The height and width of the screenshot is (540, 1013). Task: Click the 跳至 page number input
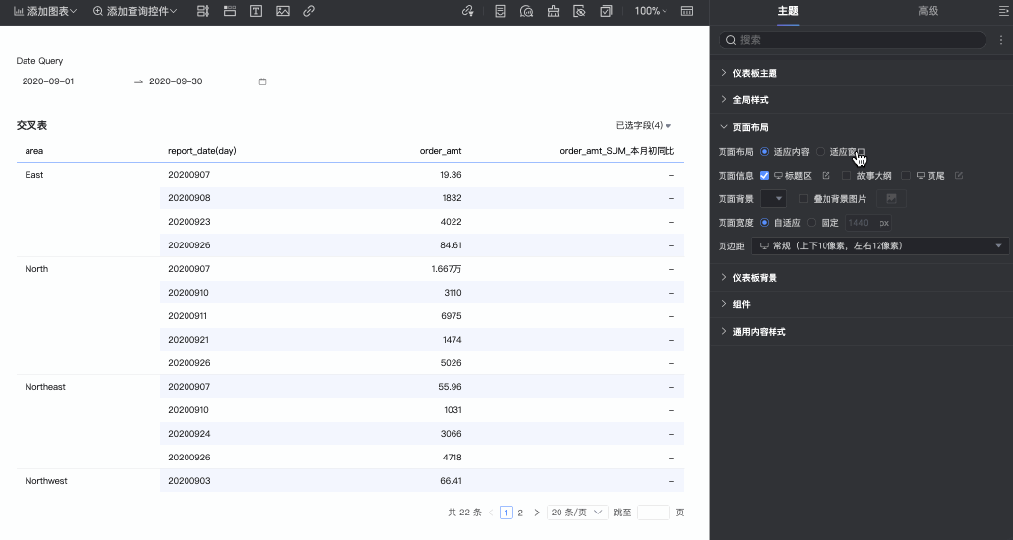click(x=653, y=513)
